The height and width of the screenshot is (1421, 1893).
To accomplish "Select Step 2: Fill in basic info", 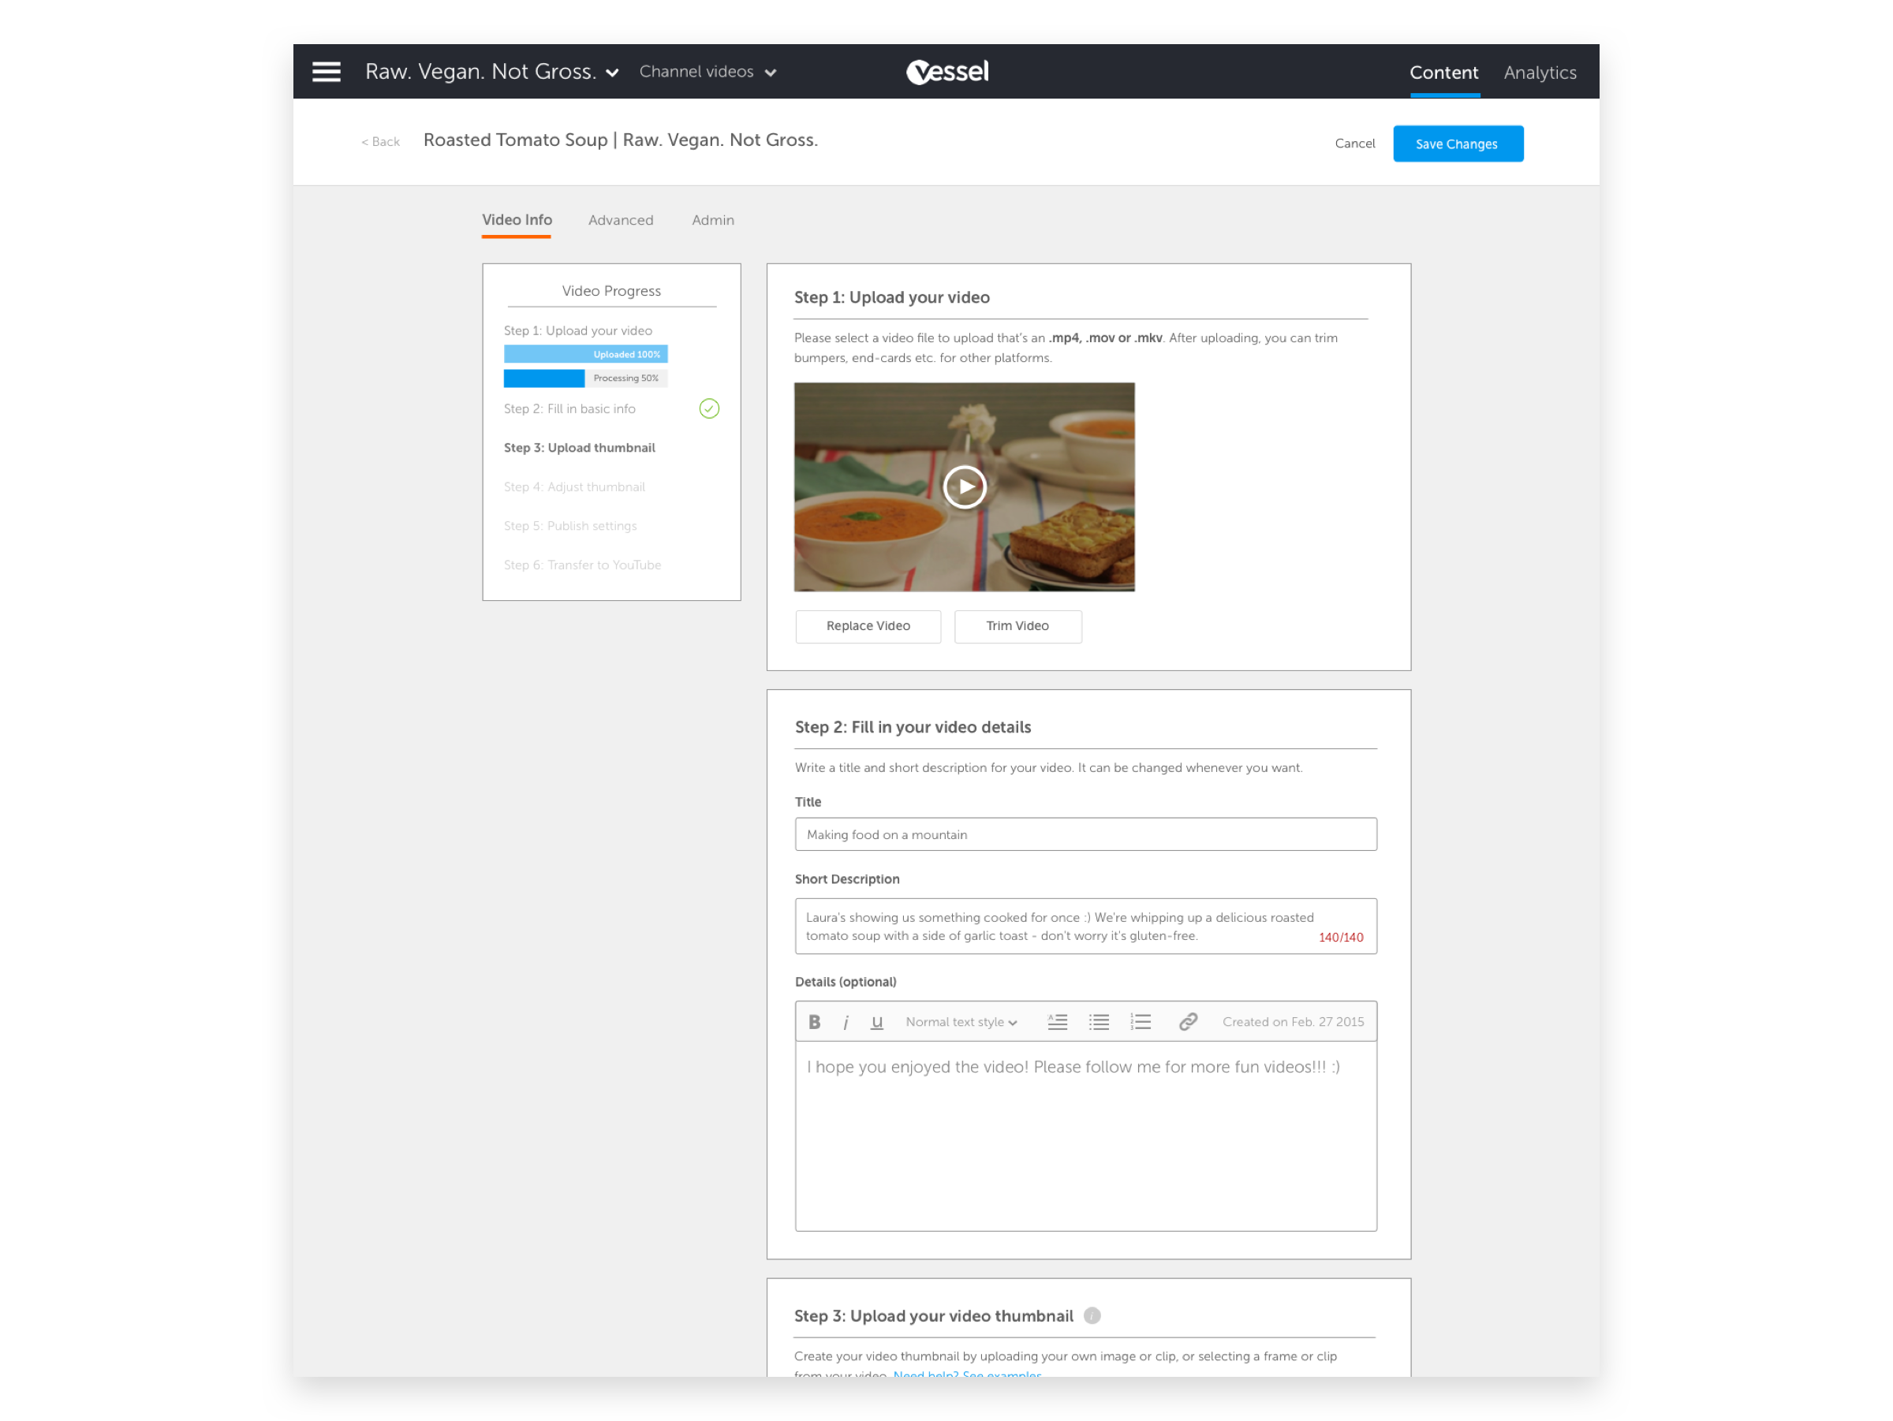I will (570, 409).
